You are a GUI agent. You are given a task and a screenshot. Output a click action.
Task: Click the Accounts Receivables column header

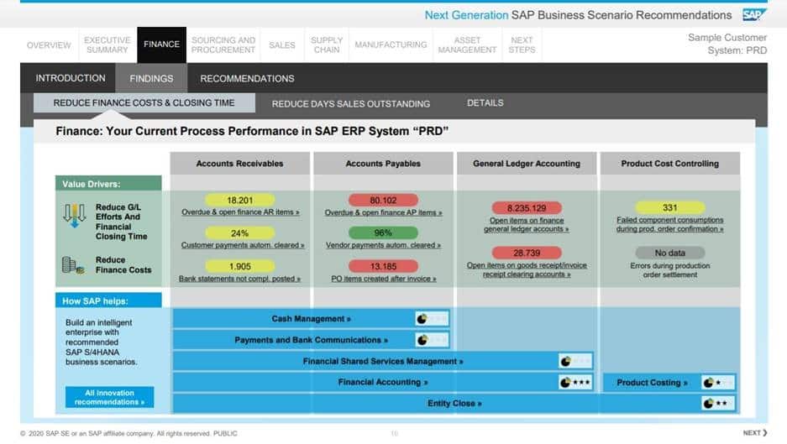tap(239, 164)
